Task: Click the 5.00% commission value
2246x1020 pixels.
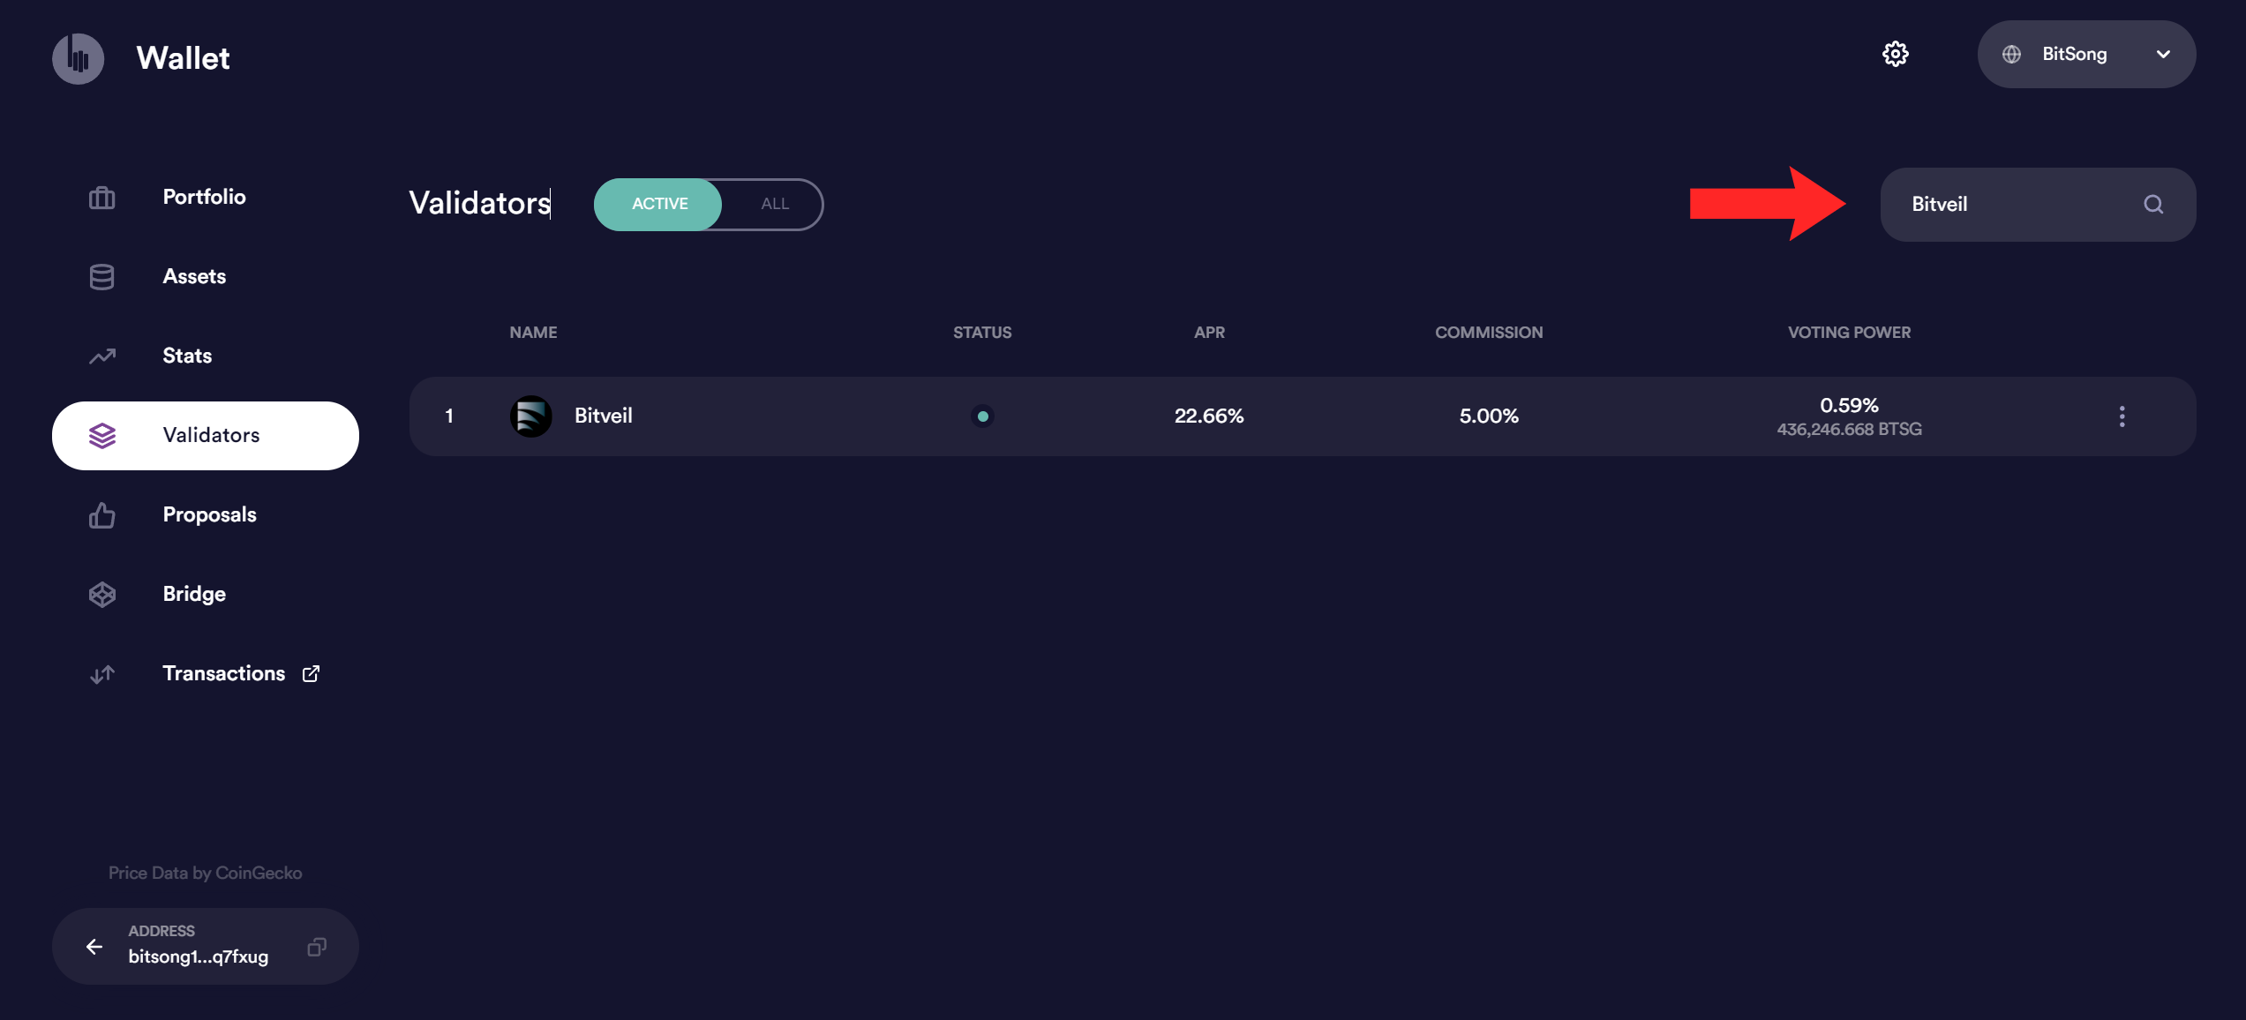Action: click(x=1489, y=416)
